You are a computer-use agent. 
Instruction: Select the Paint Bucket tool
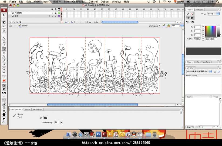pyautogui.click(x=4, y=57)
